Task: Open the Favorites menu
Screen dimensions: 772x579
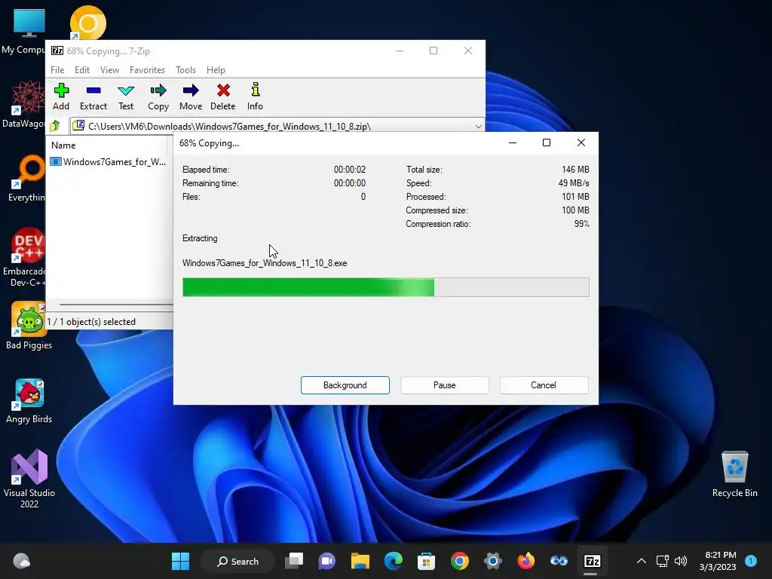Action: [x=147, y=70]
